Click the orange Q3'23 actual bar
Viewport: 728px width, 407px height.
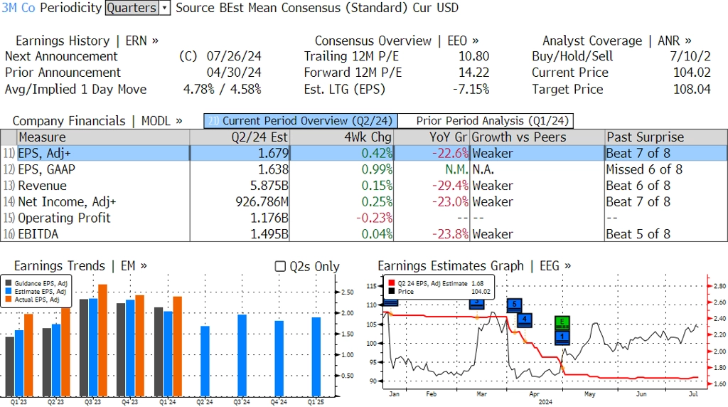(x=102, y=340)
